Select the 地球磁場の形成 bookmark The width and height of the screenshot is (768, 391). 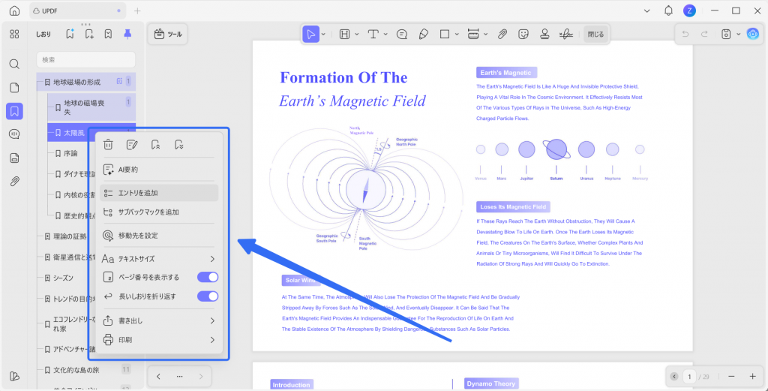point(86,82)
